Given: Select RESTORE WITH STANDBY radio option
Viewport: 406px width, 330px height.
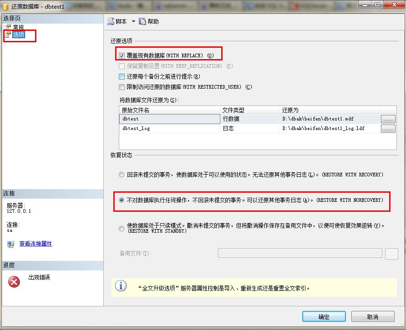Looking at the screenshot, I should click(122, 228).
